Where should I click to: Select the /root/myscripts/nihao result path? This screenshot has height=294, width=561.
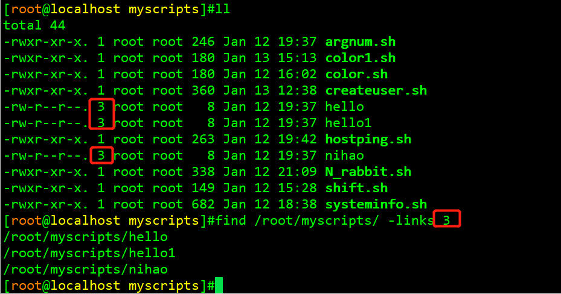[x=85, y=269]
